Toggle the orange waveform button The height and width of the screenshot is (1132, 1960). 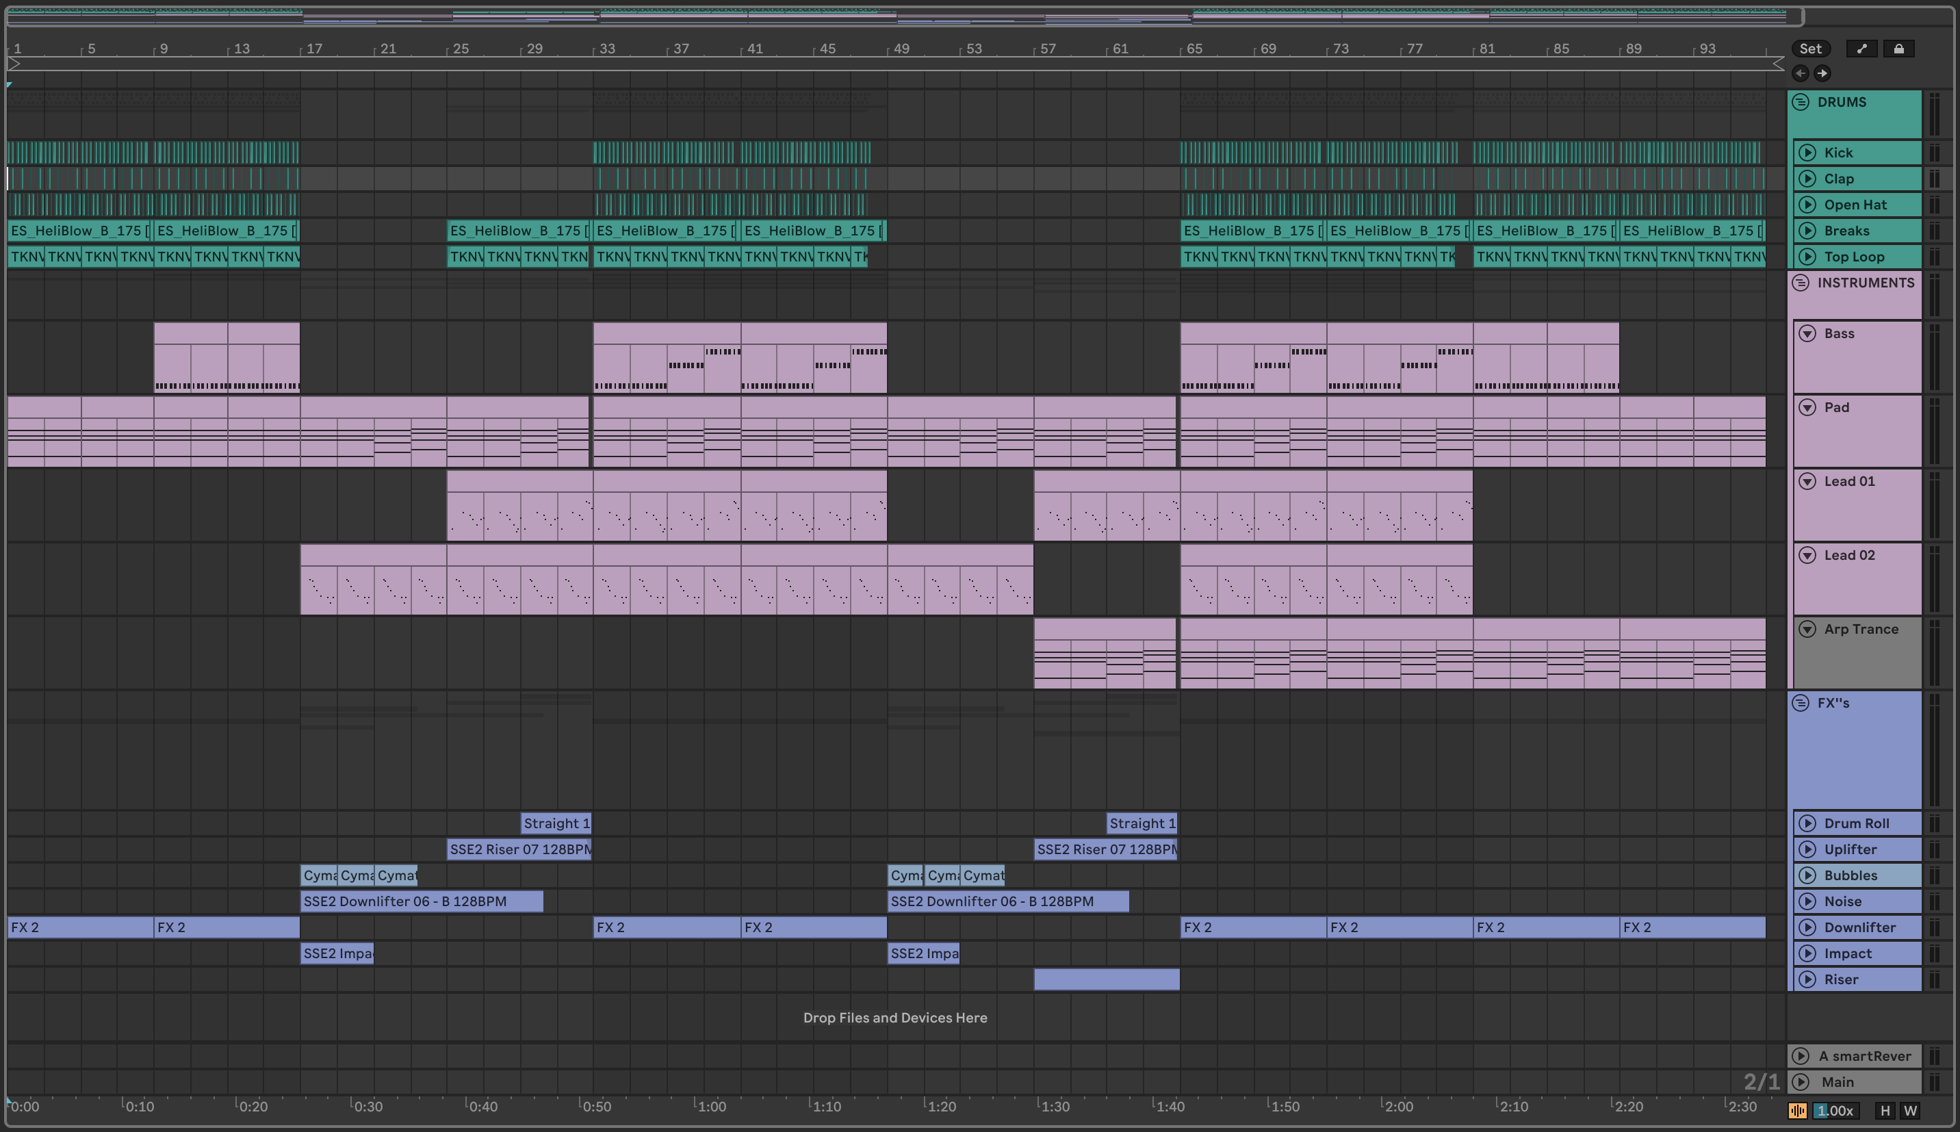pyautogui.click(x=1797, y=1111)
